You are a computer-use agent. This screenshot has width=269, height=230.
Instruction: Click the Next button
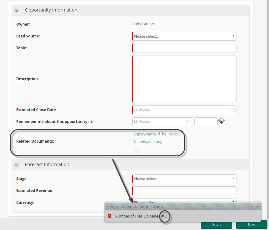(252, 224)
